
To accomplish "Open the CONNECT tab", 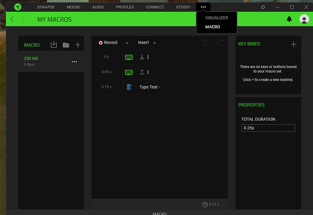I will pos(155,7).
